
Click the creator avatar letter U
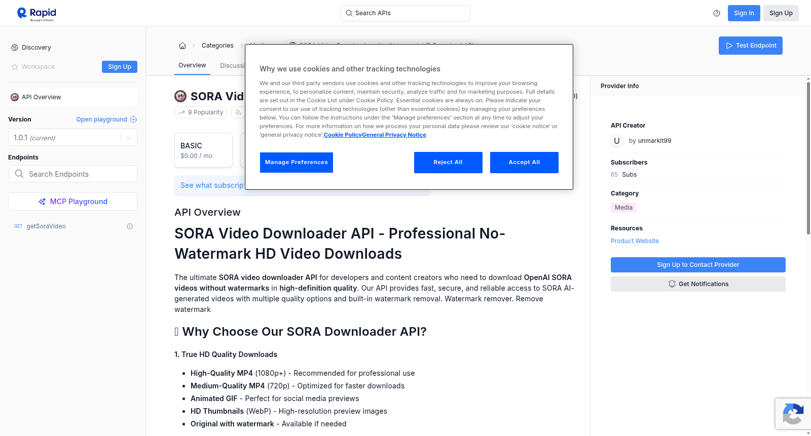coord(617,141)
